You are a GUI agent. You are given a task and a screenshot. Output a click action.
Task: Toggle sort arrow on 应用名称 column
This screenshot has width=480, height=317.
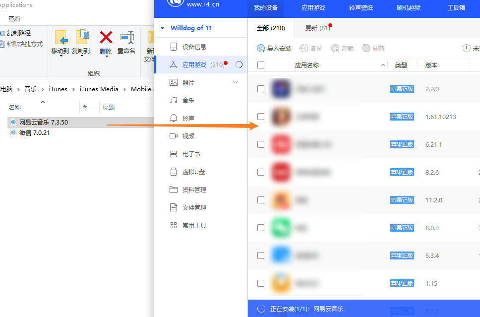pyautogui.click(x=382, y=65)
